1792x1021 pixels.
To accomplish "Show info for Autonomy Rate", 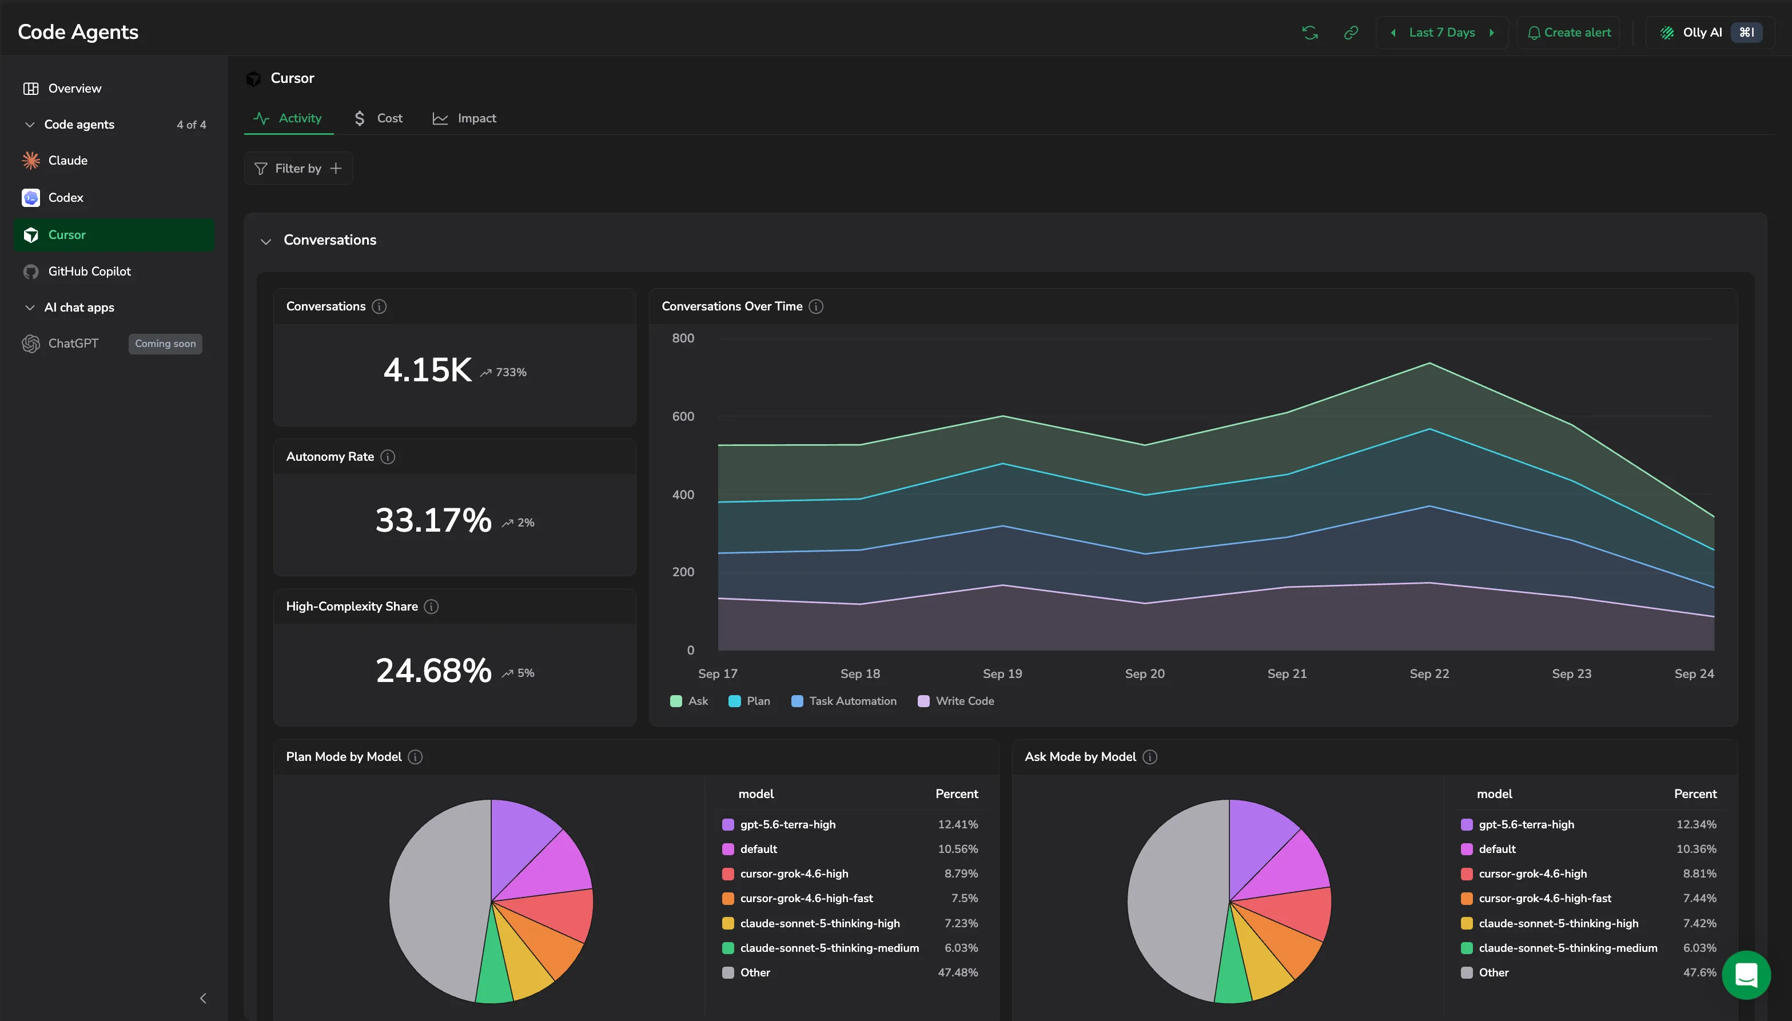I will pos(388,457).
